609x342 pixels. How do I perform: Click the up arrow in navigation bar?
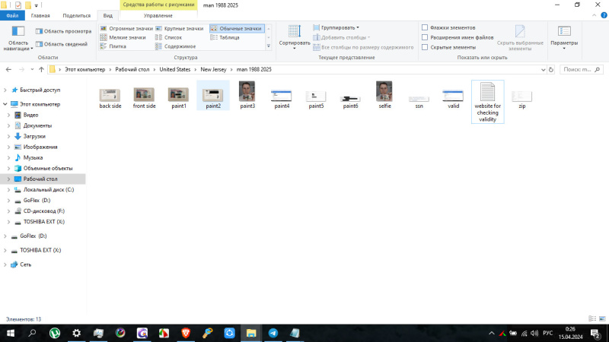pyautogui.click(x=40, y=69)
